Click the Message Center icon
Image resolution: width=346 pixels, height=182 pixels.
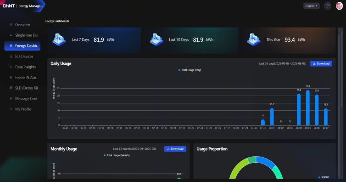(x=11, y=98)
